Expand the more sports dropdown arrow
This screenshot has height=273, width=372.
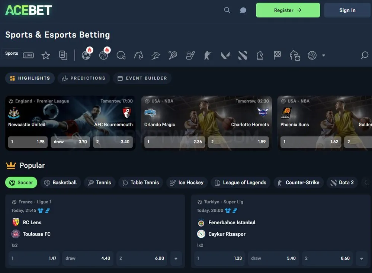pyautogui.click(x=323, y=55)
